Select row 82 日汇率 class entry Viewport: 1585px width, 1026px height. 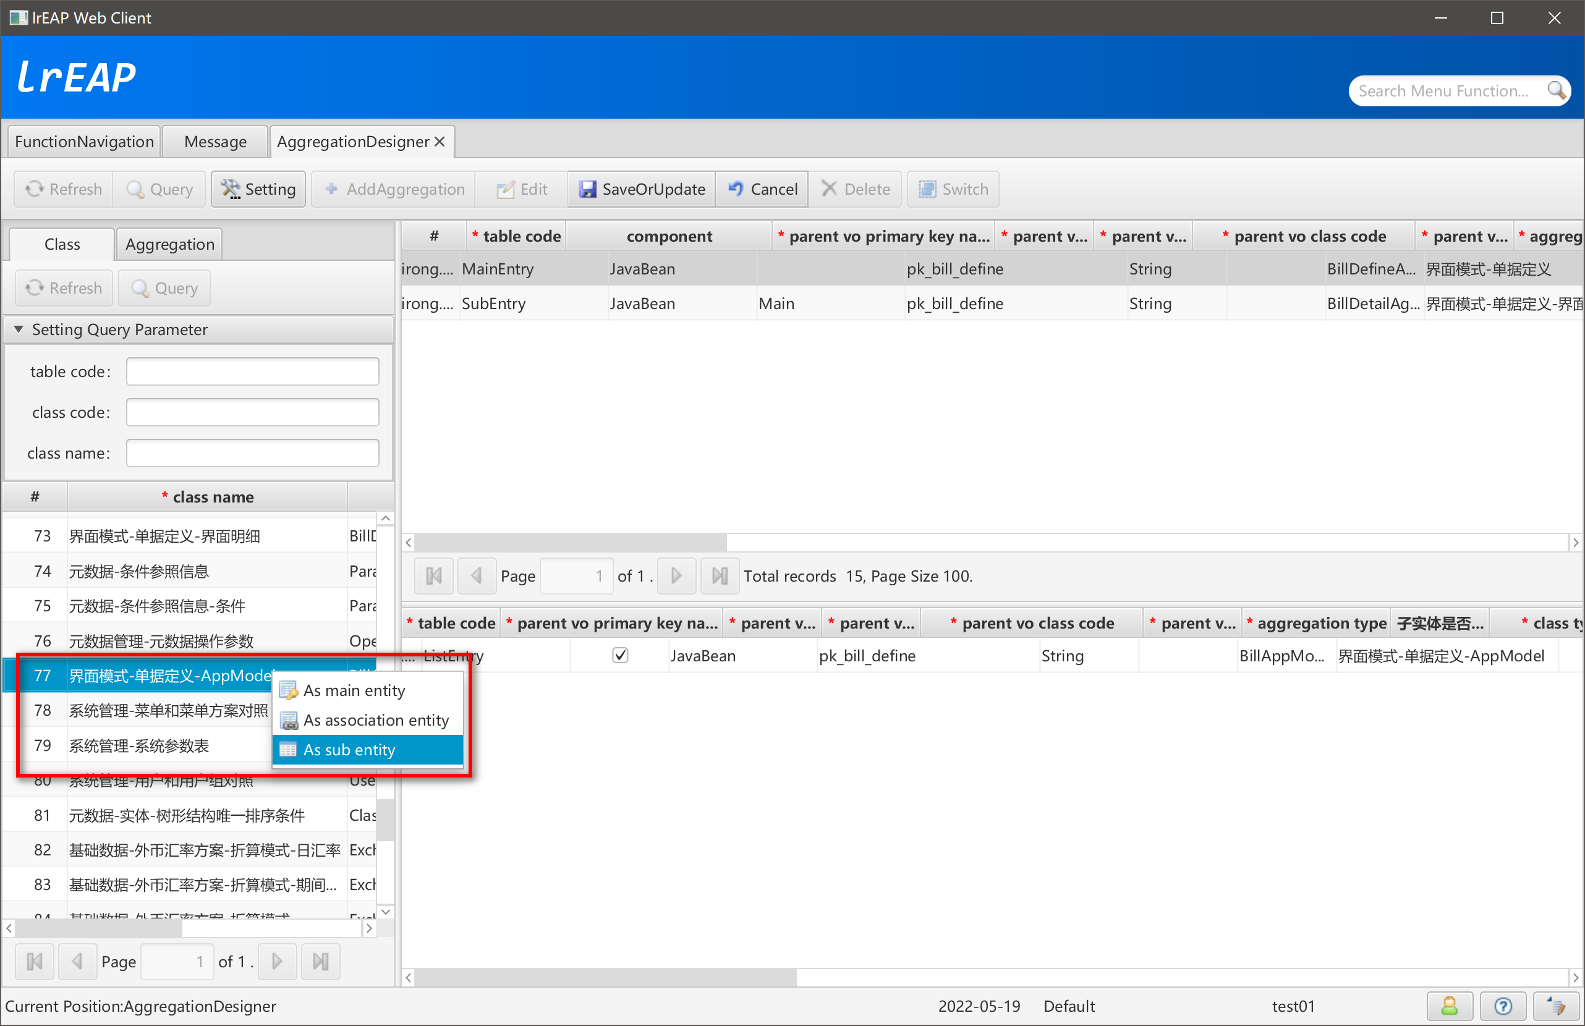190,850
